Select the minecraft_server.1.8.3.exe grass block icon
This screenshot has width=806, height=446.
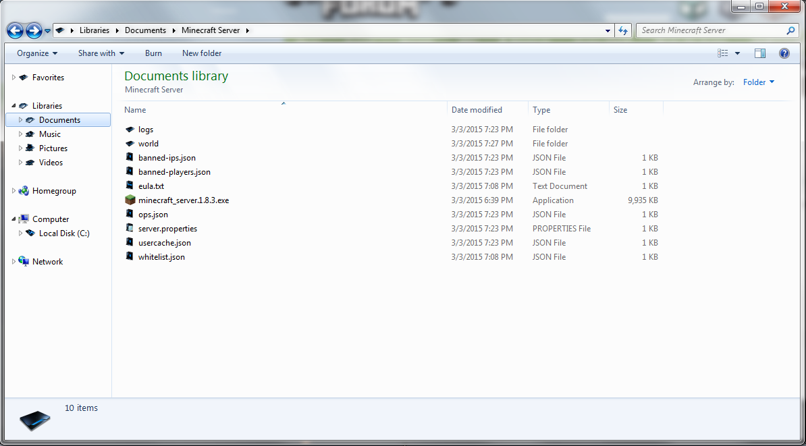pos(130,200)
